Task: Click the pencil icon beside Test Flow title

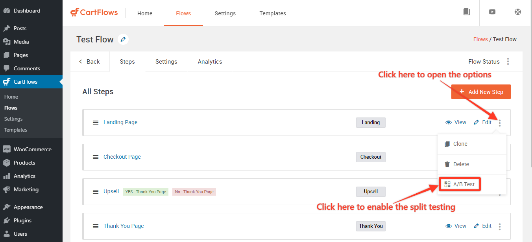Action: click(x=123, y=39)
